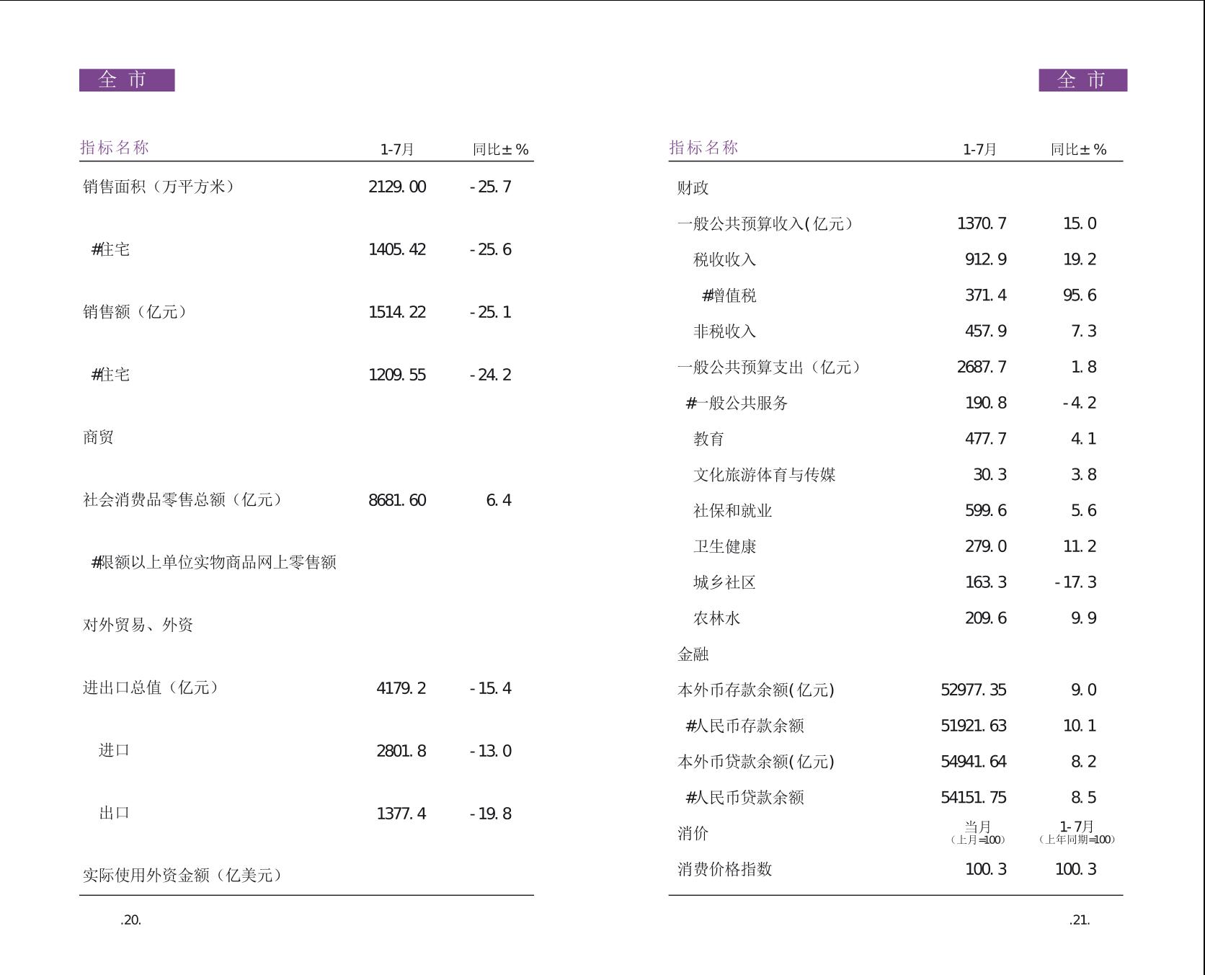Select the 金融 section heading
The image size is (1205, 975).
693,654
